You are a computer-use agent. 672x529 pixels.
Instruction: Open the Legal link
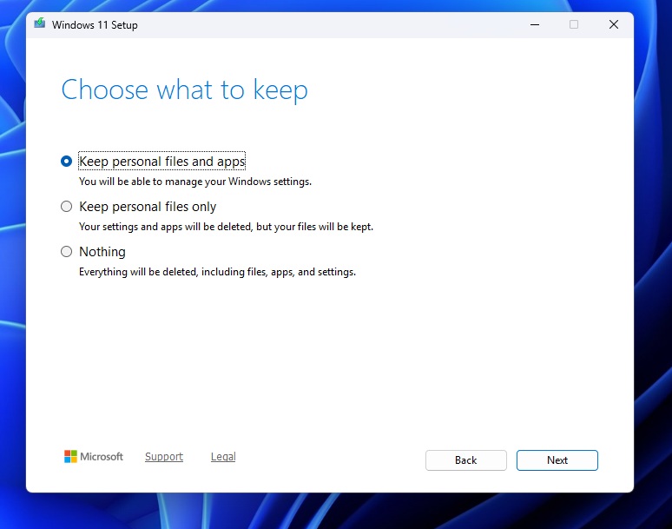(x=223, y=457)
